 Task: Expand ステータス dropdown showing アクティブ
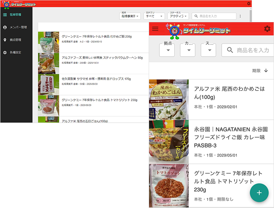pos(178,16)
